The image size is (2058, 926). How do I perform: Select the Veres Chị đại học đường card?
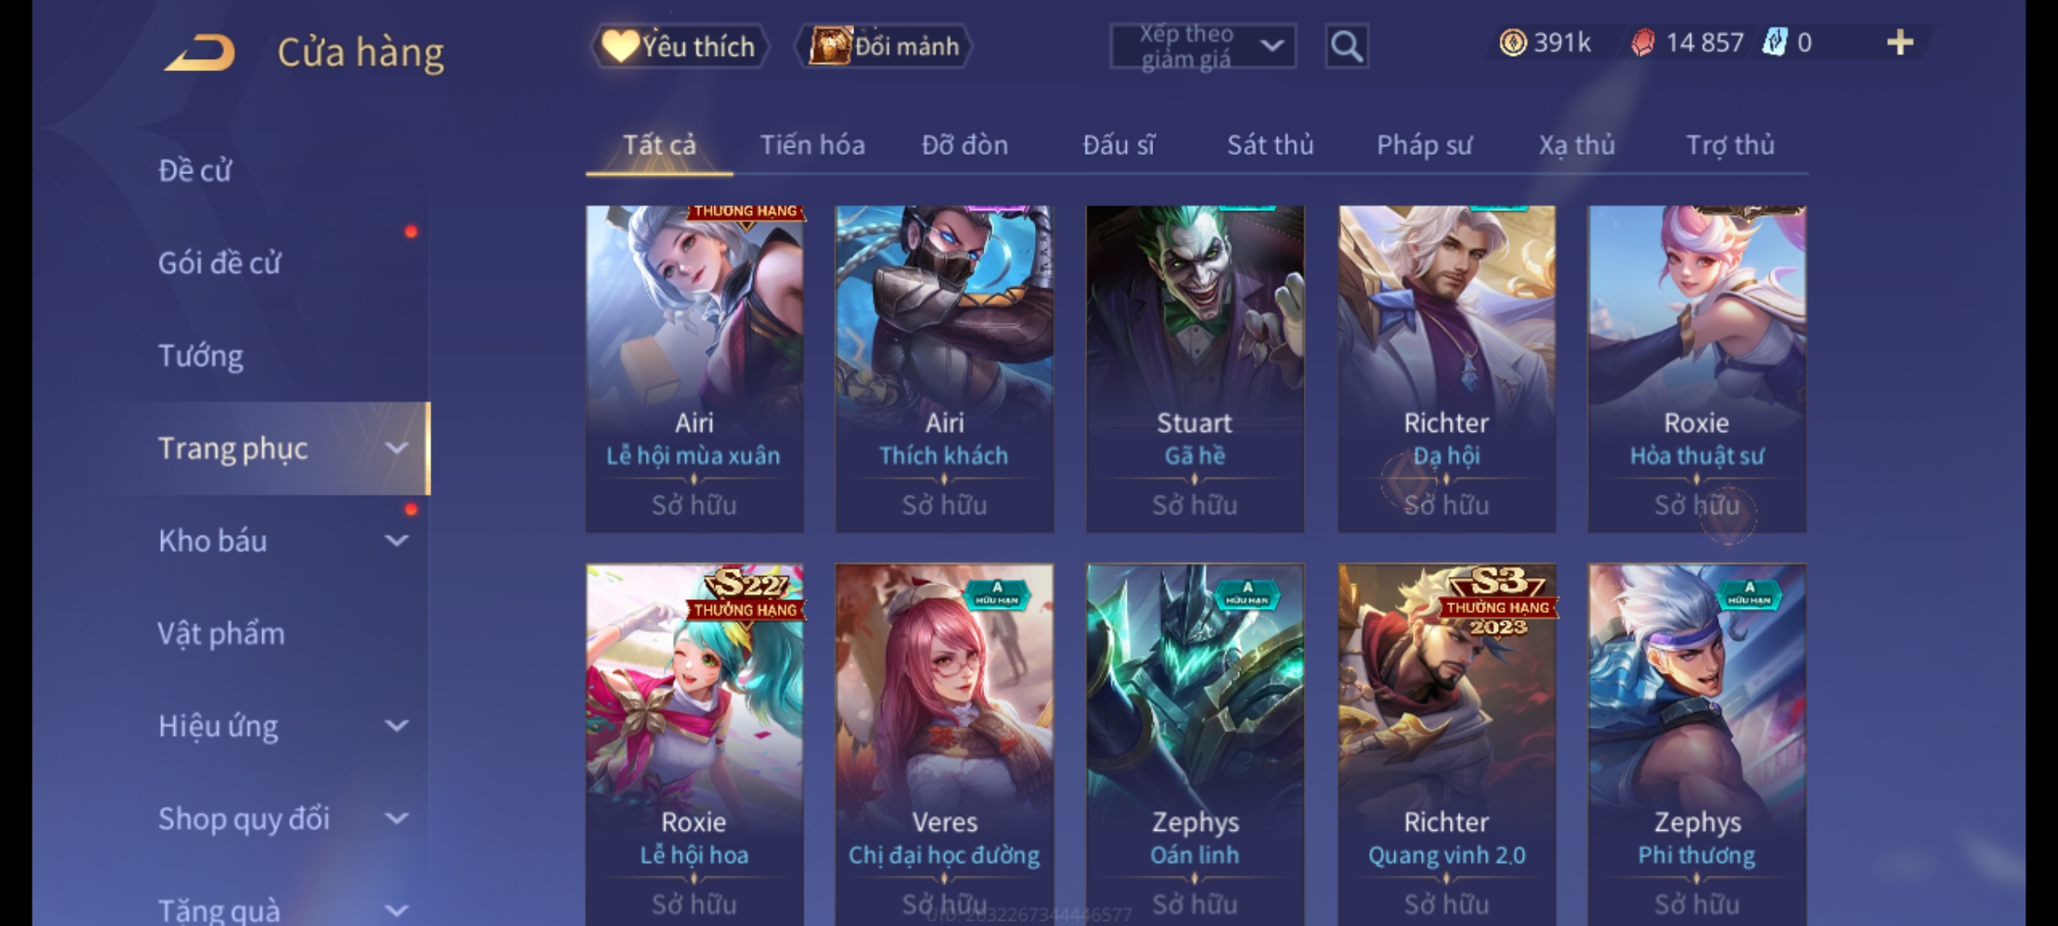[944, 744]
